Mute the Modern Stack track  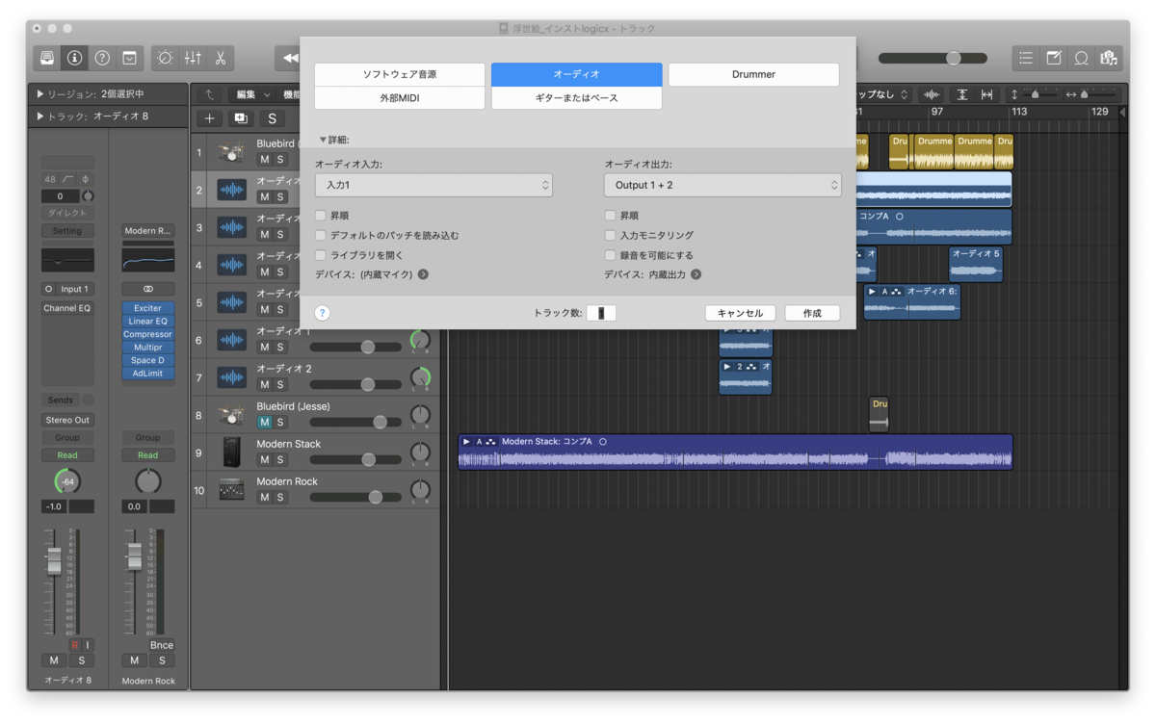coord(264,459)
